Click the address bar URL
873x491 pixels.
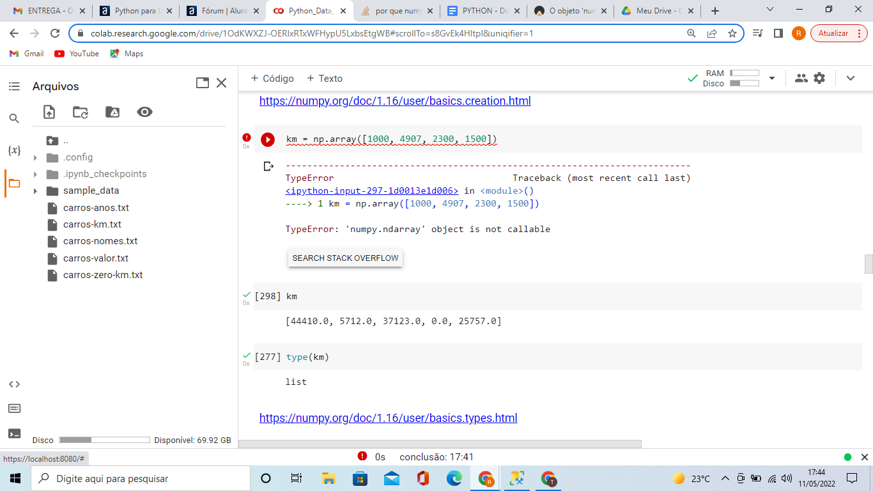pos(312,33)
